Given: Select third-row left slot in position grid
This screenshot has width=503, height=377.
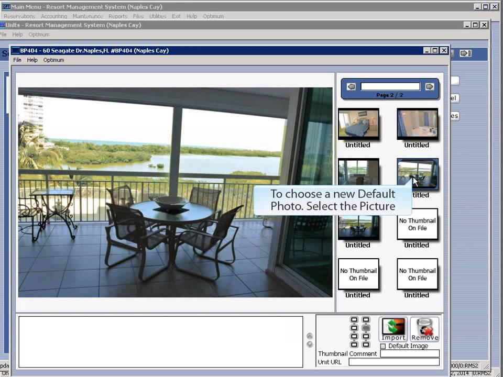Looking at the screenshot, I should tap(354, 336).
